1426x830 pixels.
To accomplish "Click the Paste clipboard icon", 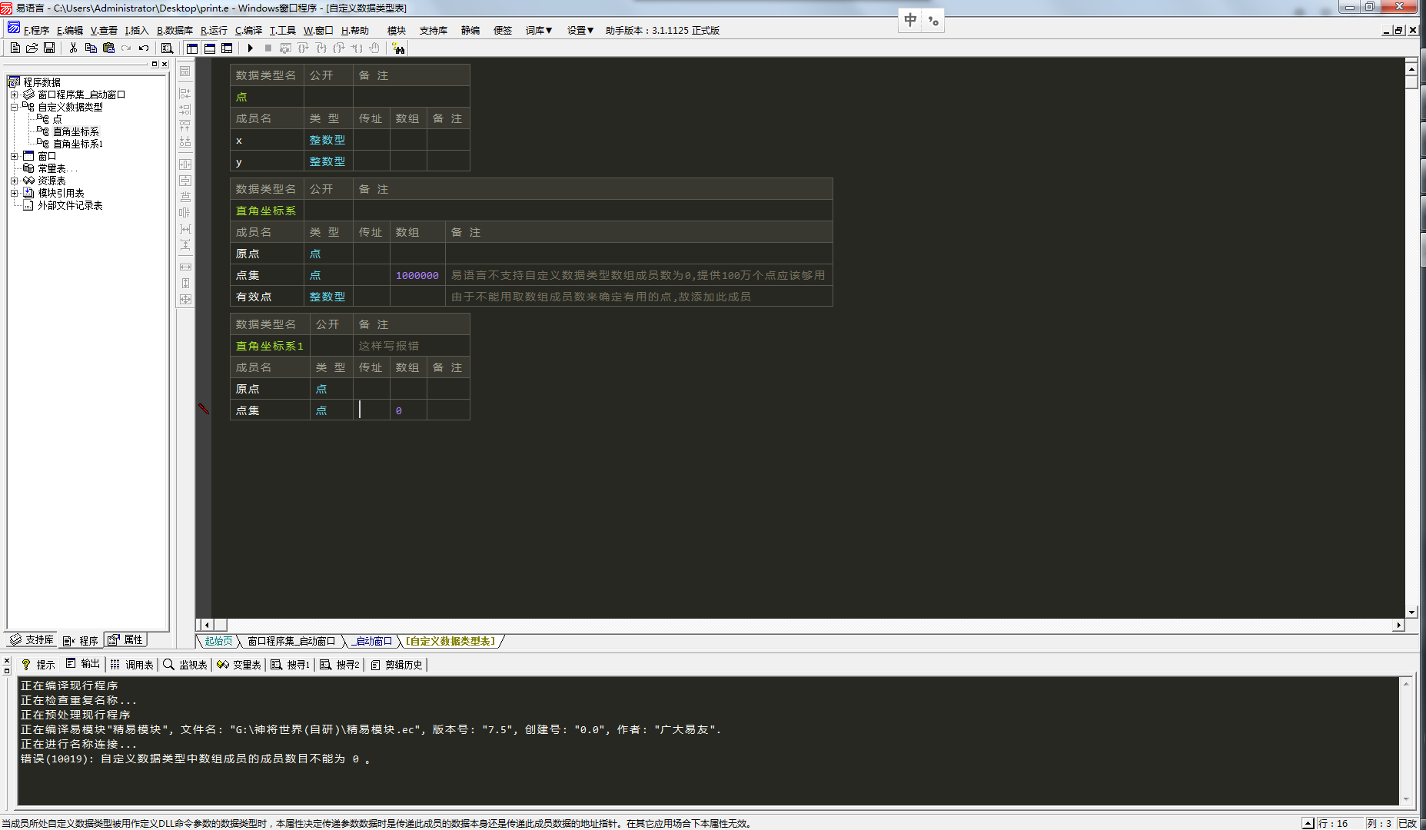I will [108, 48].
